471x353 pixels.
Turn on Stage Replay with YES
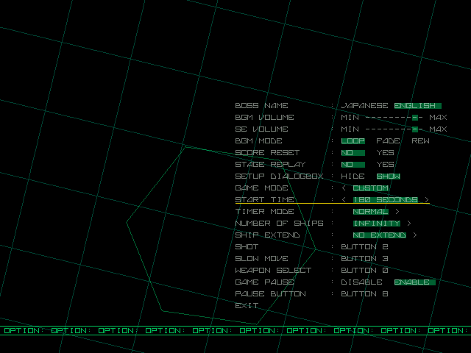tap(385, 165)
